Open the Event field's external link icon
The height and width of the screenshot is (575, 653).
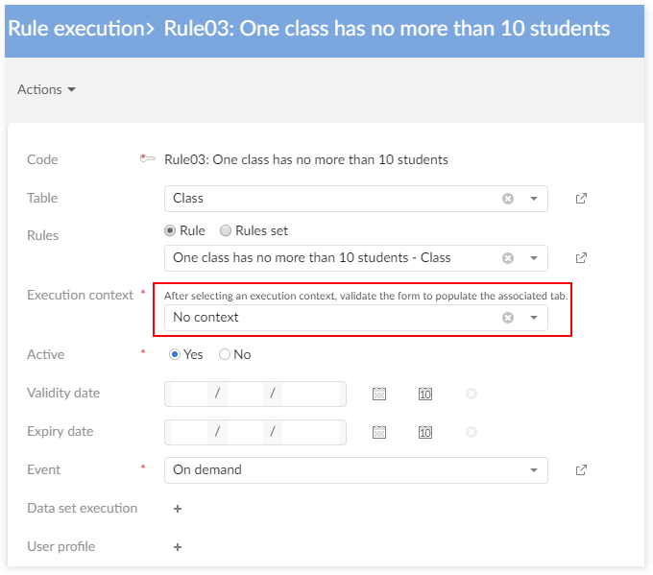581,470
